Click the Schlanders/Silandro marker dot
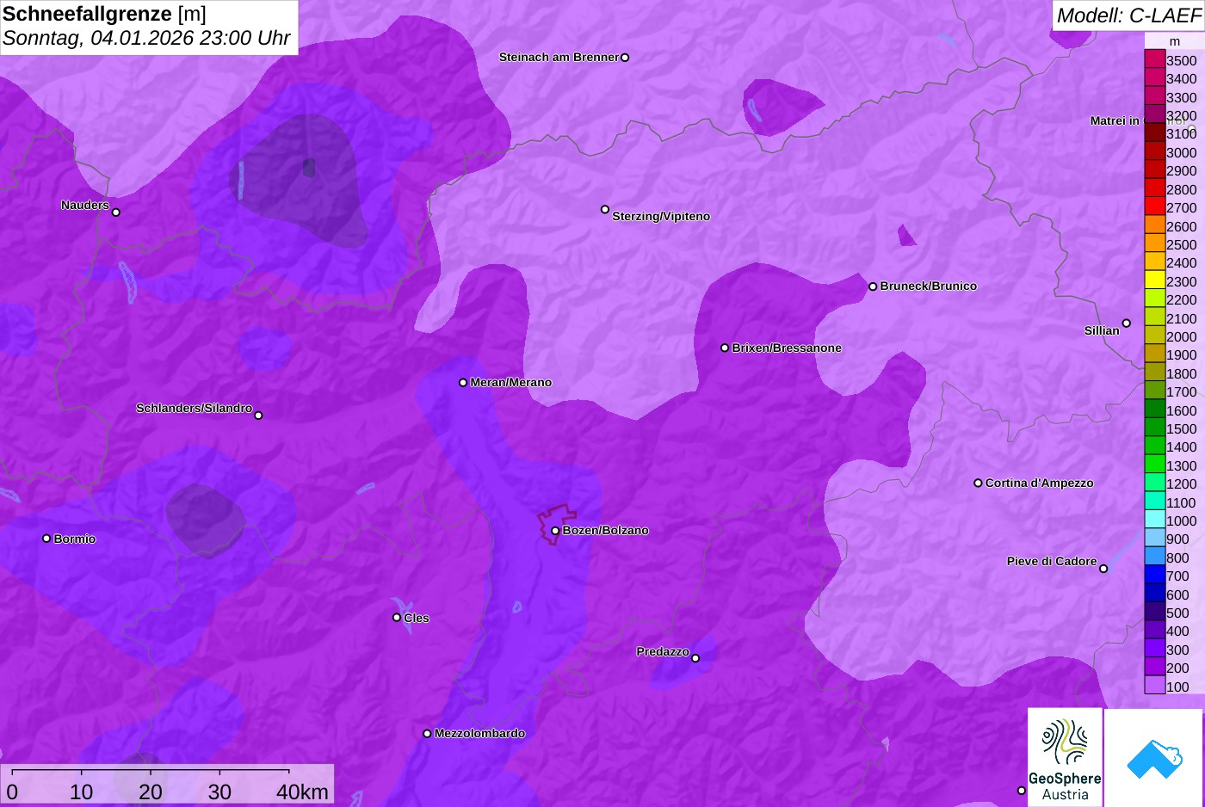This screenshot has width=1205, height=807. [x=258, y=416]
